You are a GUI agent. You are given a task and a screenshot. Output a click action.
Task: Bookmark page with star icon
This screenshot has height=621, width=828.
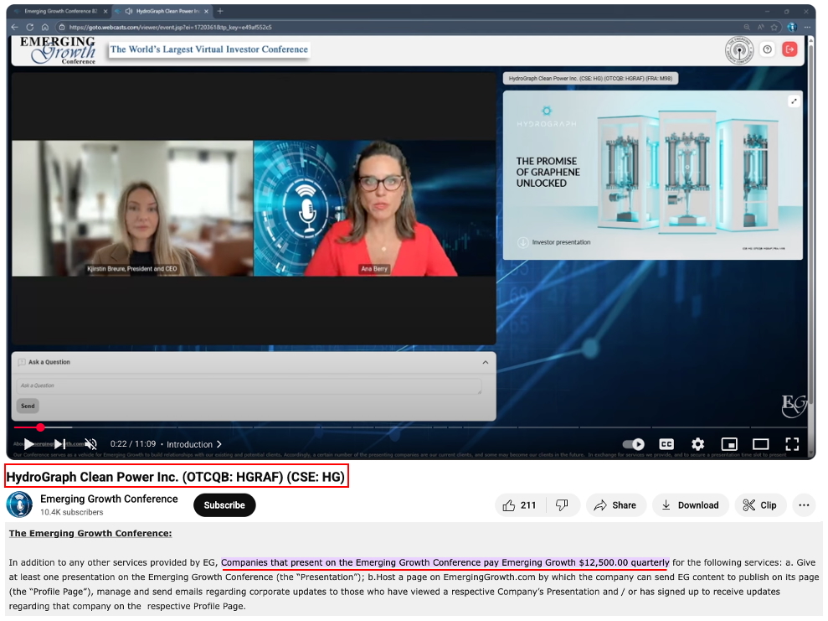[x=774, y=27]
